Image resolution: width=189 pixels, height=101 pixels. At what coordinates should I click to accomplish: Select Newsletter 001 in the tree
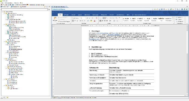point(13,81)
